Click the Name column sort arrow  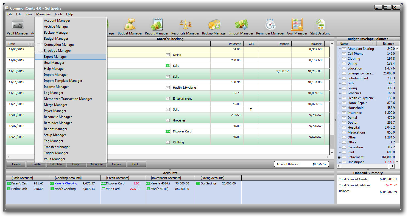click(373, 44)
